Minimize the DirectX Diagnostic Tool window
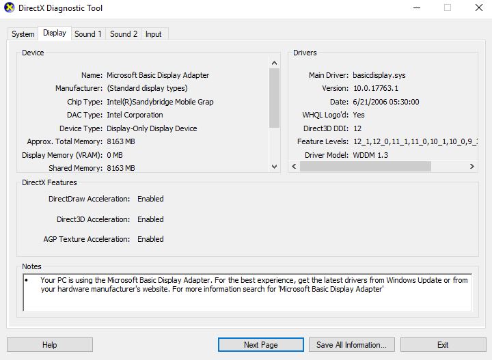492x360 pixels. pos(417,8)
